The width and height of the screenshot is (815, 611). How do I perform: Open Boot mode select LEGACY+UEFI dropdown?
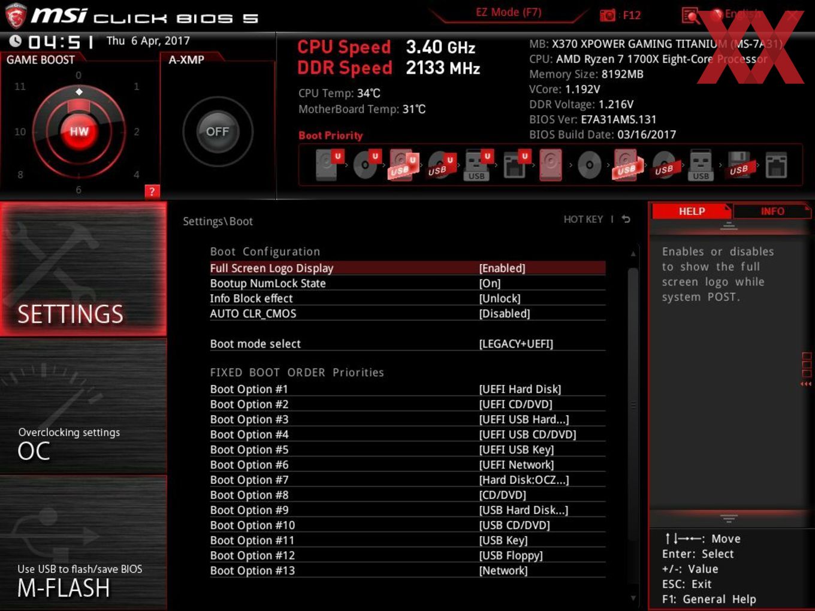coord(516,344)
